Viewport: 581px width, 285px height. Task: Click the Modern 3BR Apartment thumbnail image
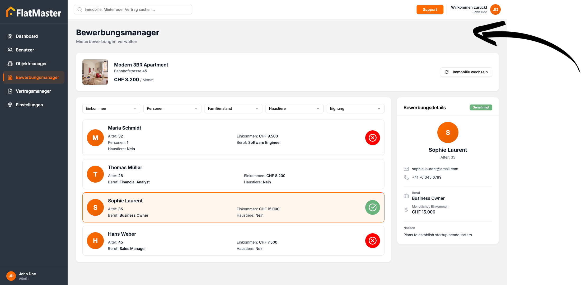click(95, 72)
